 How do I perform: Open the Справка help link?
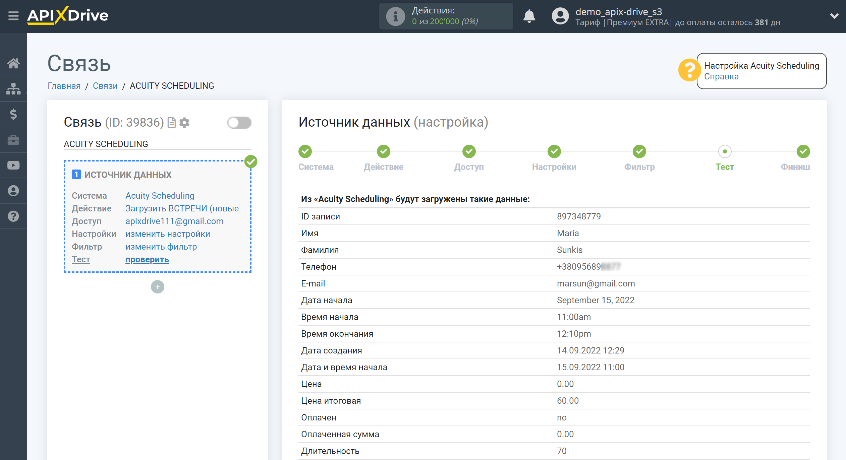[x=721, y=76]
